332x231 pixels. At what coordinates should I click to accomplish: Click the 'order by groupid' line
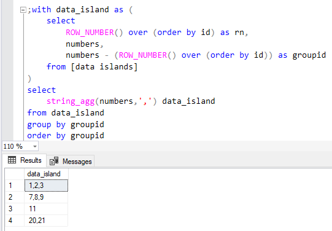click(66, 136)
